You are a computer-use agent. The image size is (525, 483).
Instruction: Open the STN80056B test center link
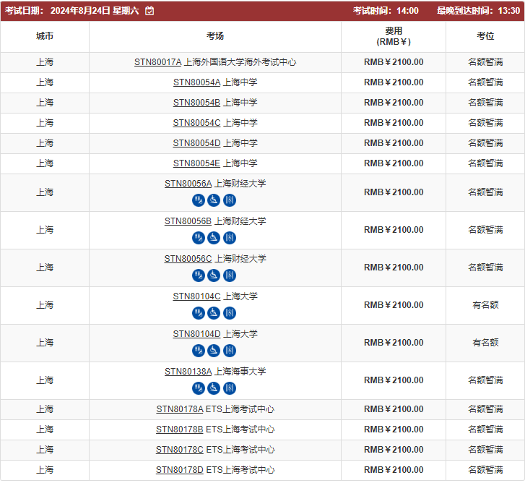click(188, 221)
